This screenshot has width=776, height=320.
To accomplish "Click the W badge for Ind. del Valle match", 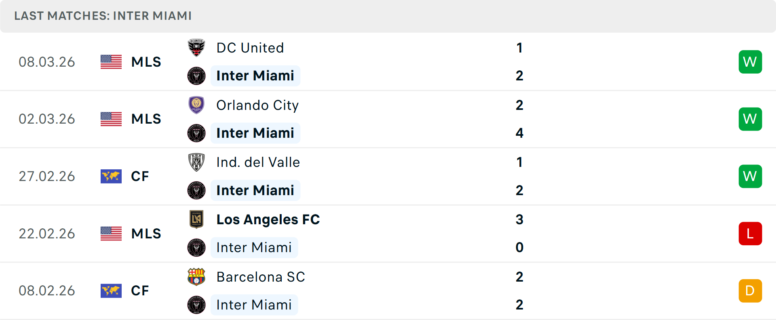I will (750, 176).
